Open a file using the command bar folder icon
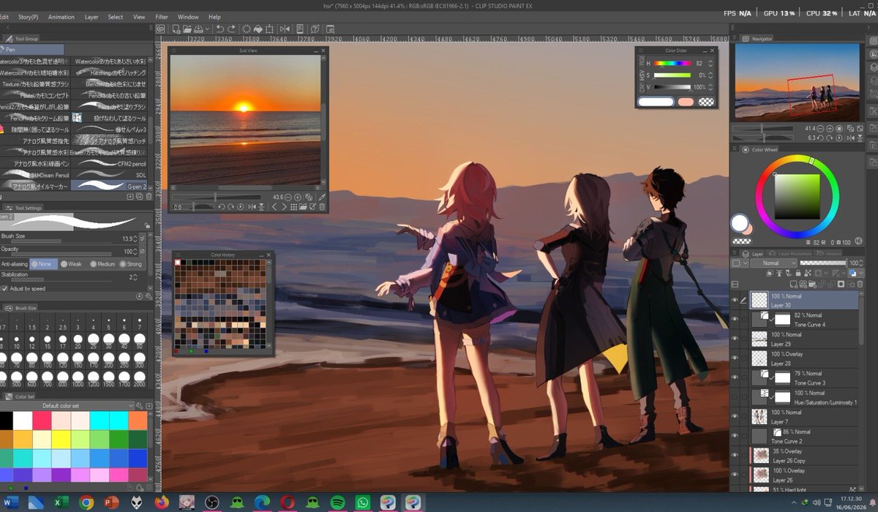The height and width of the screenshot is (512, 878). click(188, 29)
